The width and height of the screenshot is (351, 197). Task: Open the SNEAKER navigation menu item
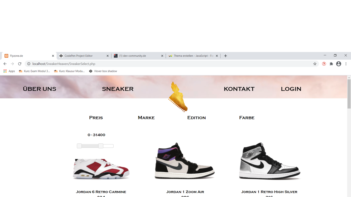pyautogui.click(x=118, y=89)
